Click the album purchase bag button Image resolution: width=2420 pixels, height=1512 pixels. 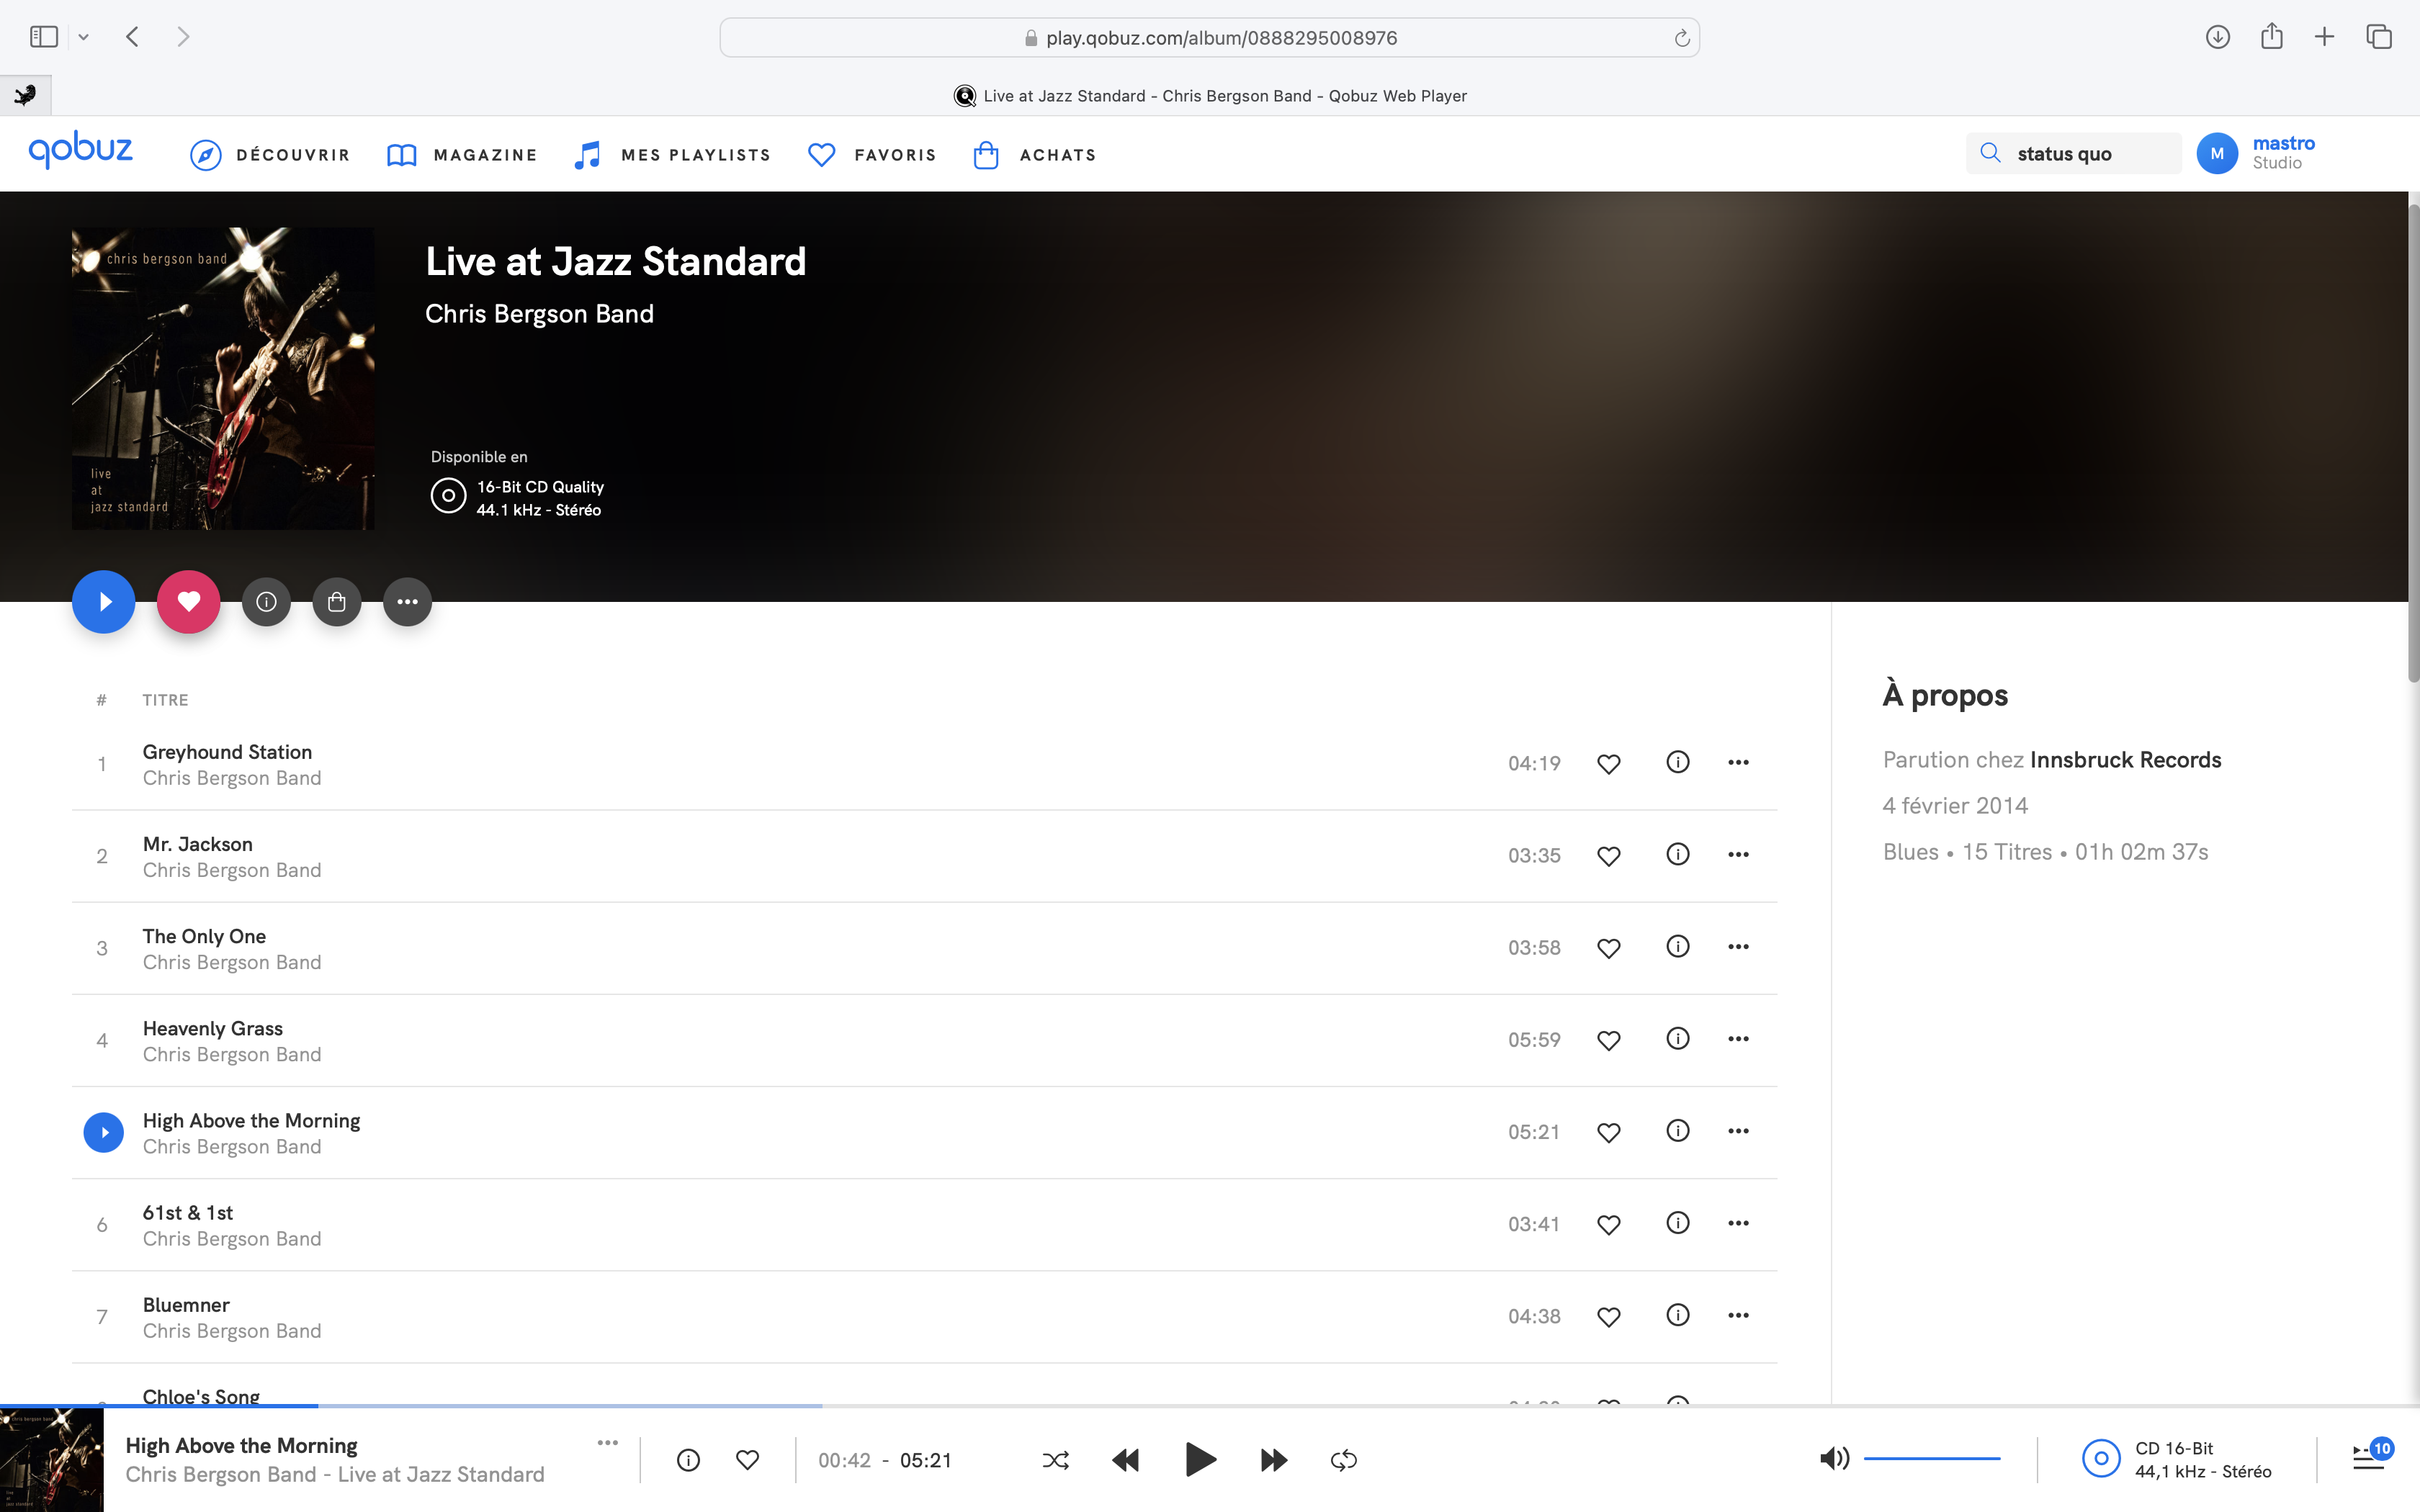coord(337,602)
